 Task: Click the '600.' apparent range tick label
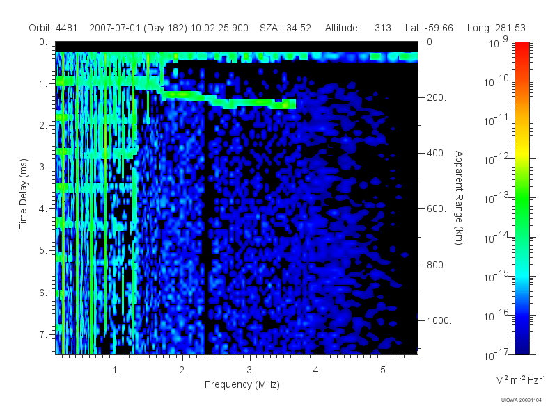coord(437,209)
